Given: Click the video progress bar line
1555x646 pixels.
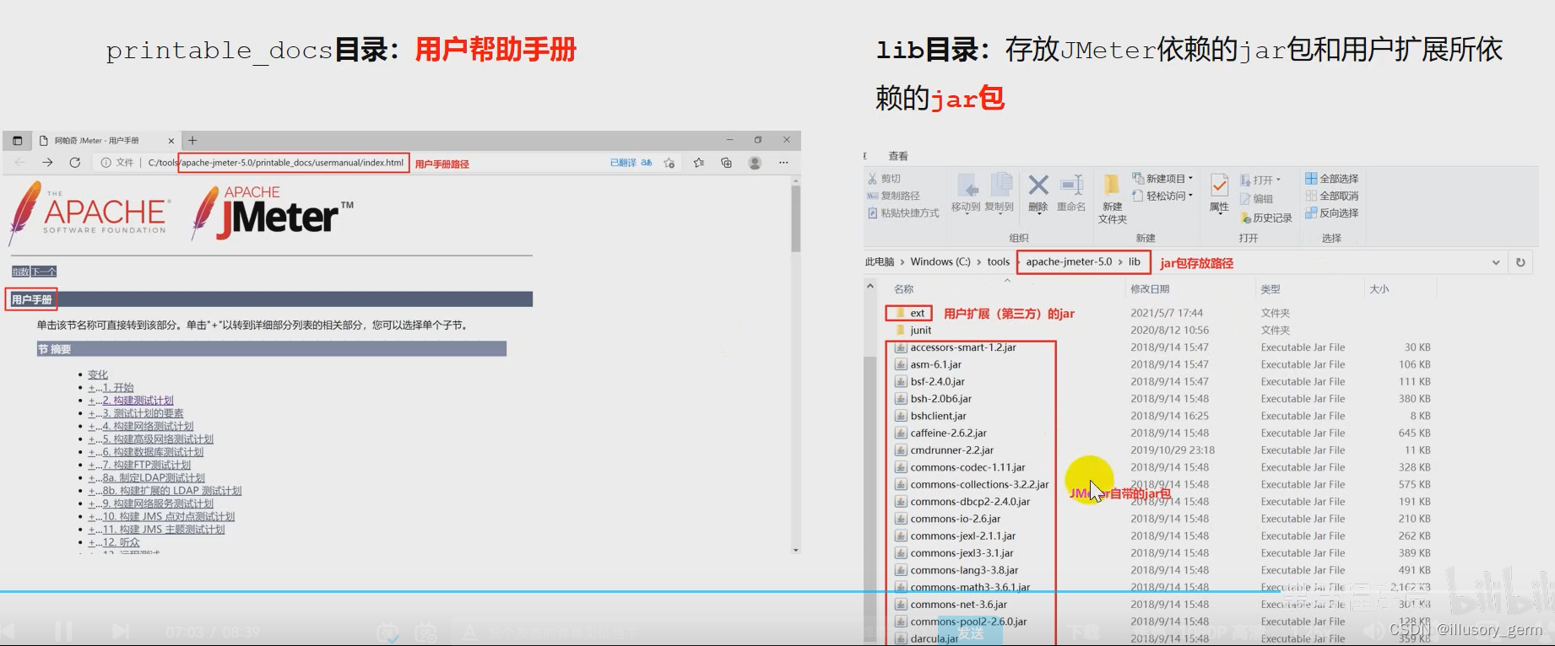Looking at the screenshot, I should tap(777, 592).
